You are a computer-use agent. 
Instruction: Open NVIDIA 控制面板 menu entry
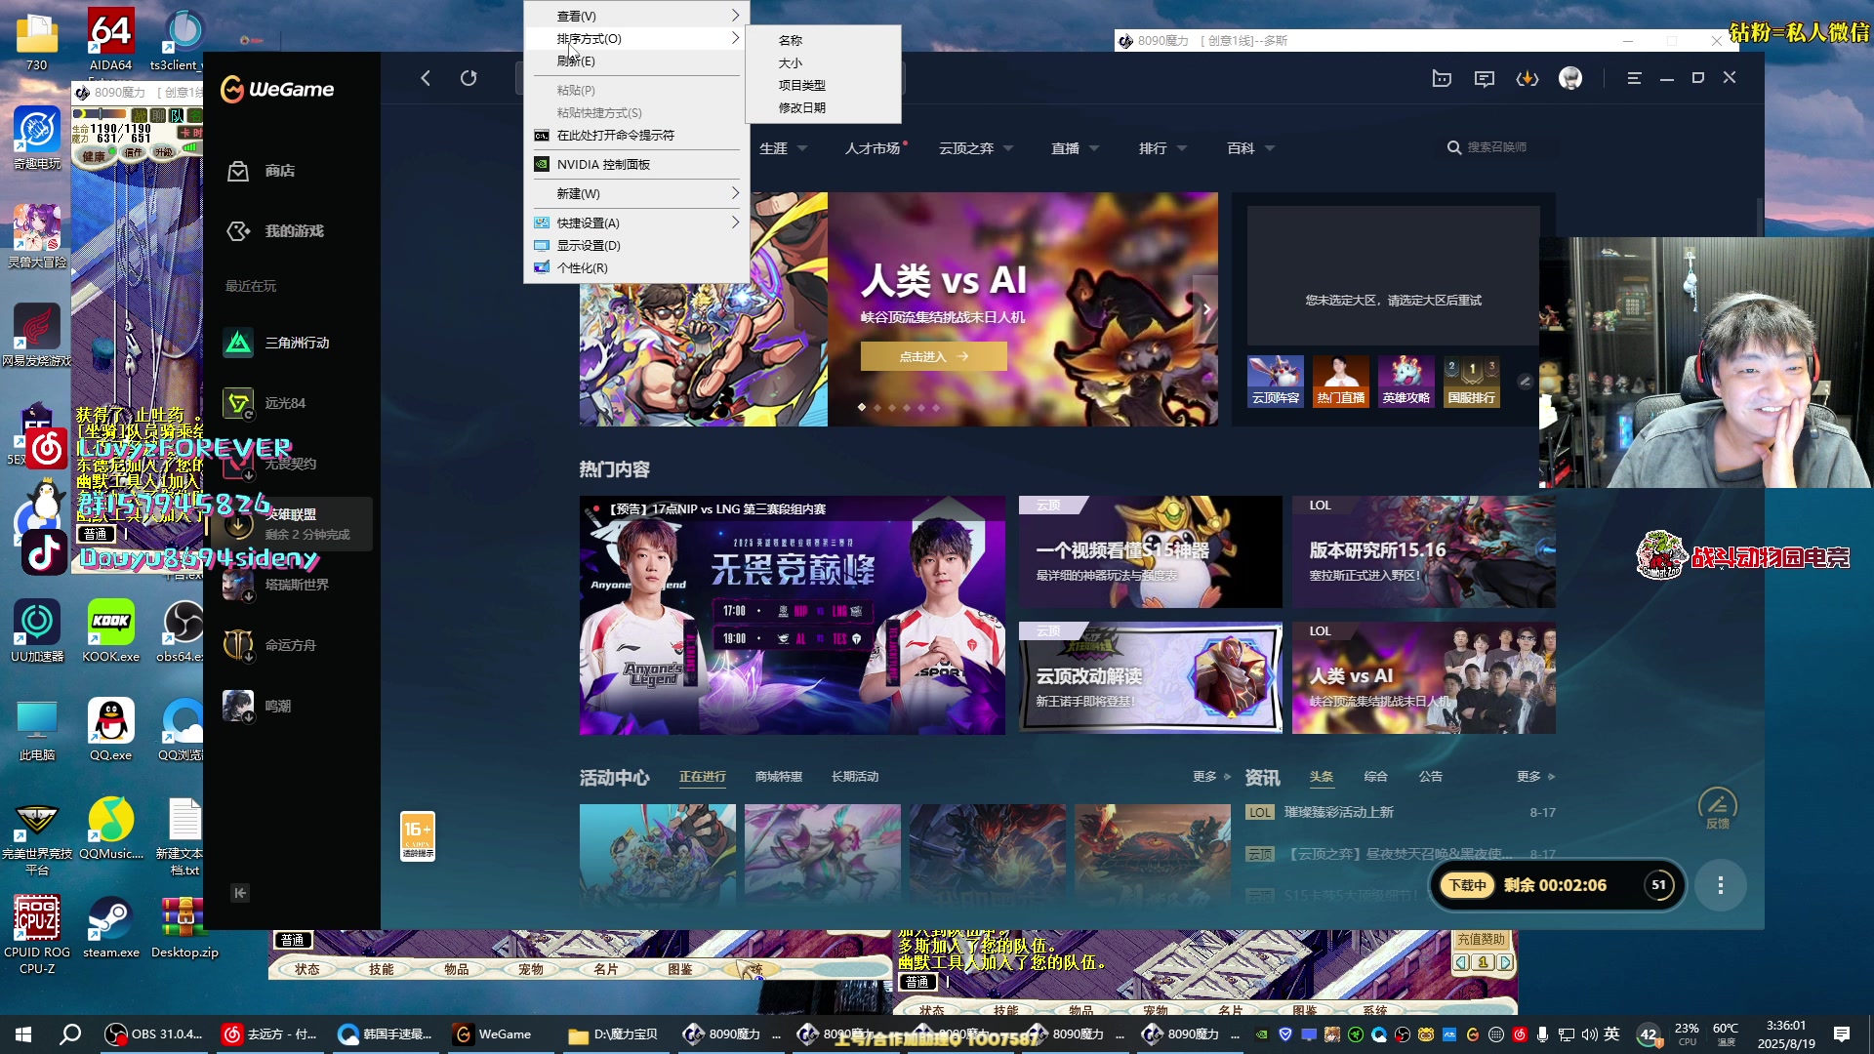pyautogui.click(x=636, y=164)
